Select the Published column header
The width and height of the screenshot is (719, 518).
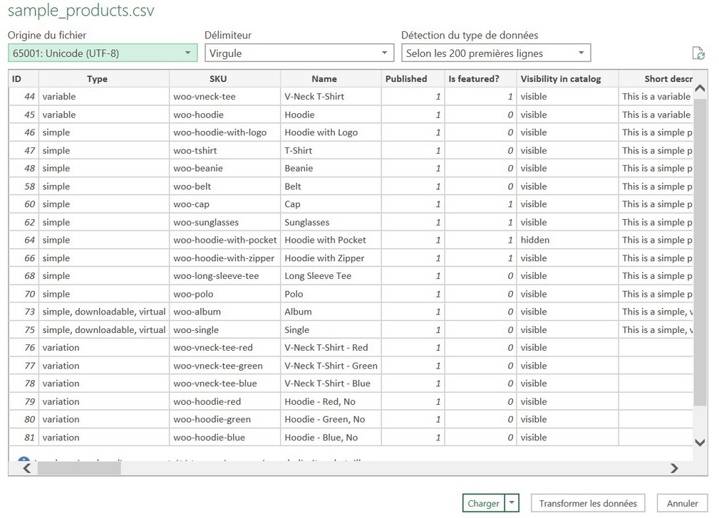(406, 79)
